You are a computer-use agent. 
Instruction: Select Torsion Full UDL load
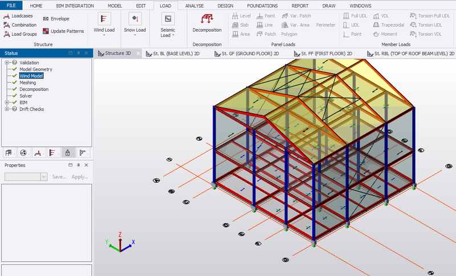(x=430, y=16)
